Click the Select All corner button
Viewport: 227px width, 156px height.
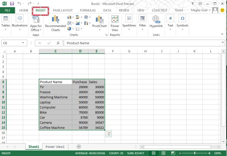4,51
